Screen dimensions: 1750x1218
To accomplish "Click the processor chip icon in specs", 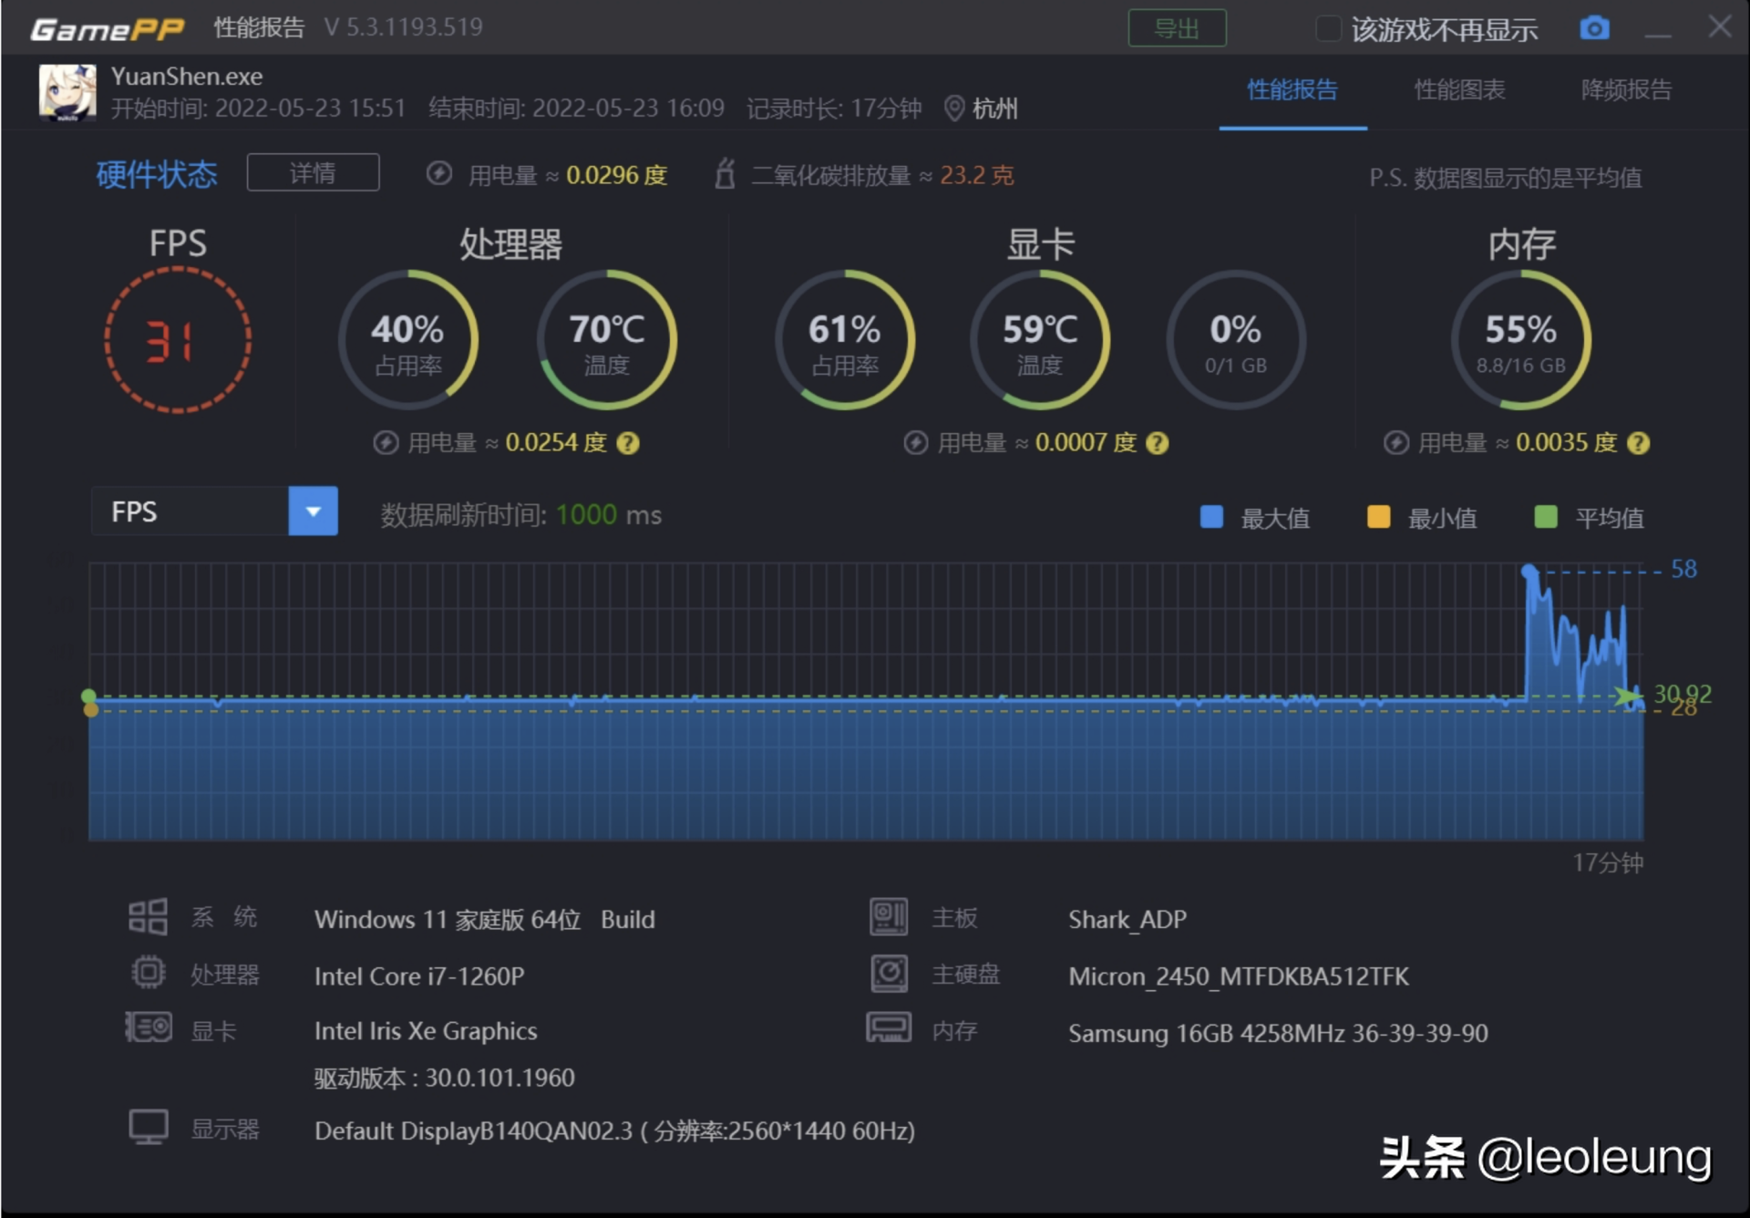I will pyautogui.click(x=148, y=973).
